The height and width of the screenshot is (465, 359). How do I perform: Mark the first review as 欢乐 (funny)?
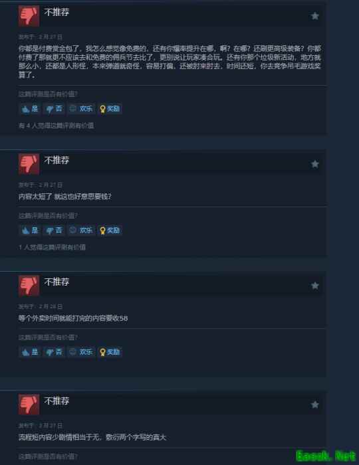point(81,109)
